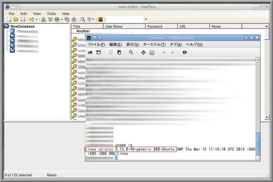Open the Terminal タブ(A) menu
Viewport: 273px width, 182px height.
point(176,45)
